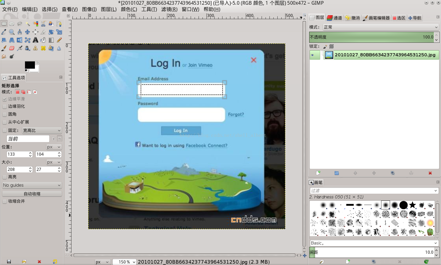Select the Smudge finger tool
The image size is (441, 265).
click(x=4, y=56)
